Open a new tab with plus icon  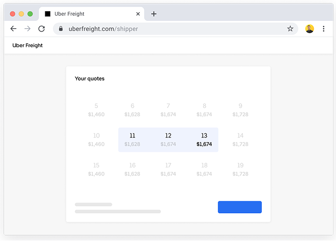tap(154, 14)
